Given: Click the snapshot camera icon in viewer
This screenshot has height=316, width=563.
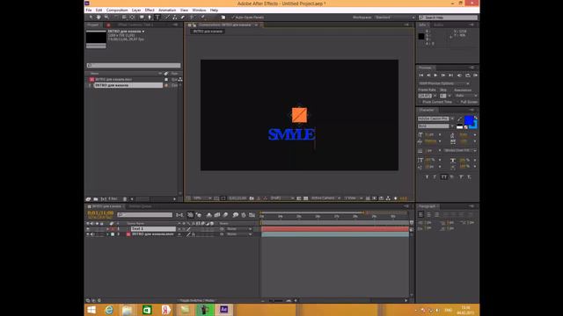Looking at the screenshot, I should point(252,198).
